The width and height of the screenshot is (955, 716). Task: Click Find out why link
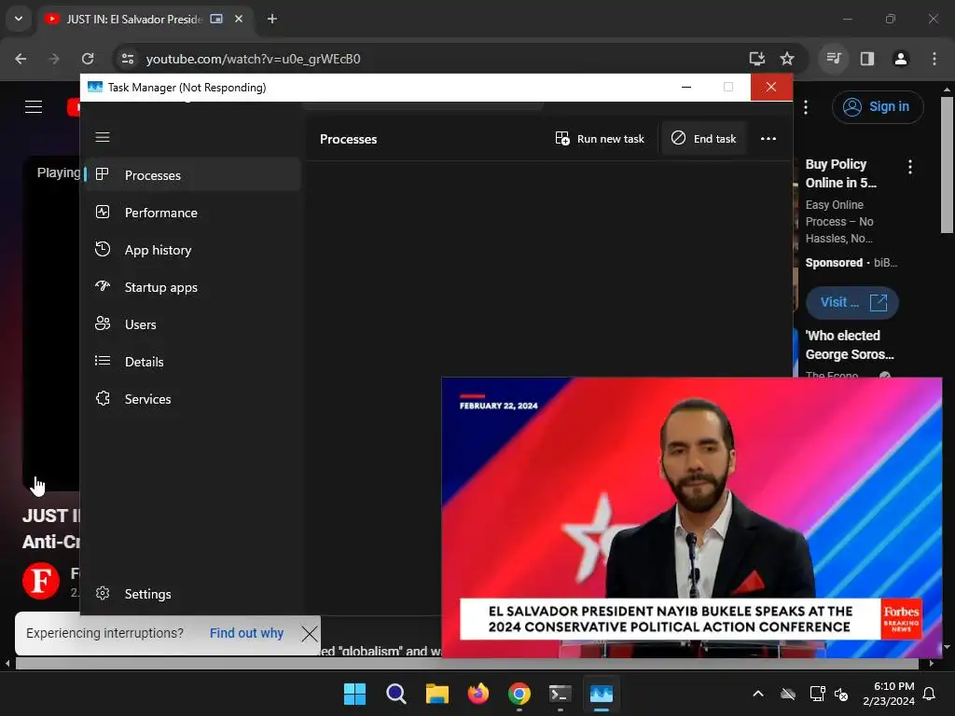point(246,633)
